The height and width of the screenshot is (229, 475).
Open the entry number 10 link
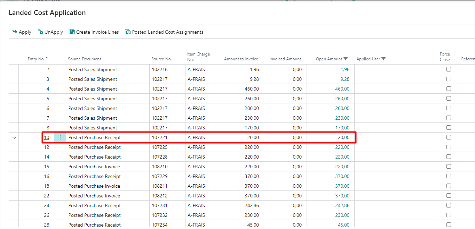(x=47, y=138)
